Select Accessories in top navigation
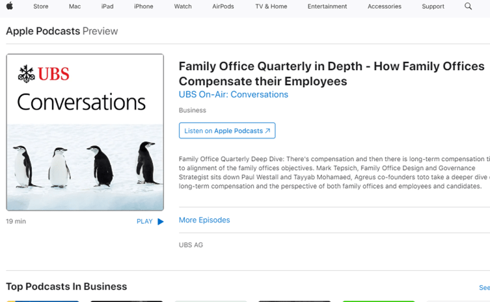Image resolution: width=490 pixels, height=302 pixels. tap(385, 6)
